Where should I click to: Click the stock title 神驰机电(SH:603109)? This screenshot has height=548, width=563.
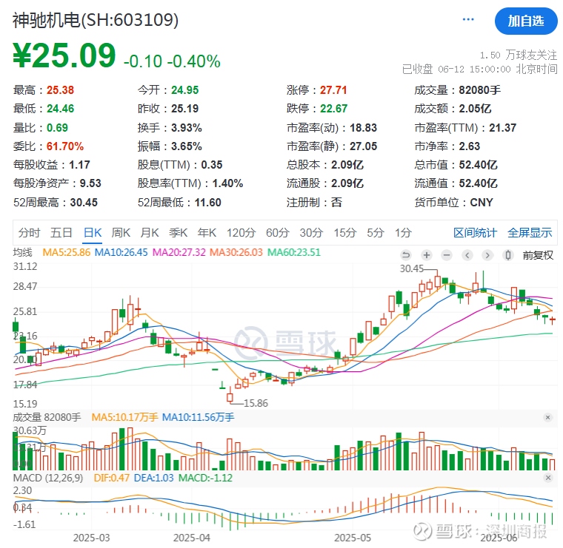pos(96,20)
